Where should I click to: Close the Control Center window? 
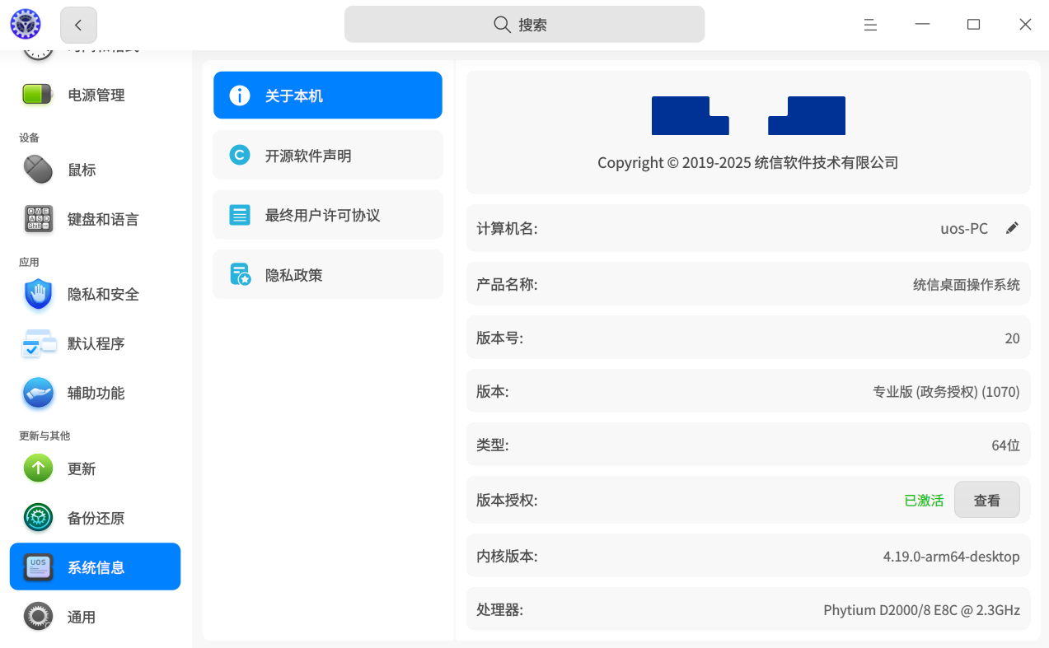[x=1025, y=25]
